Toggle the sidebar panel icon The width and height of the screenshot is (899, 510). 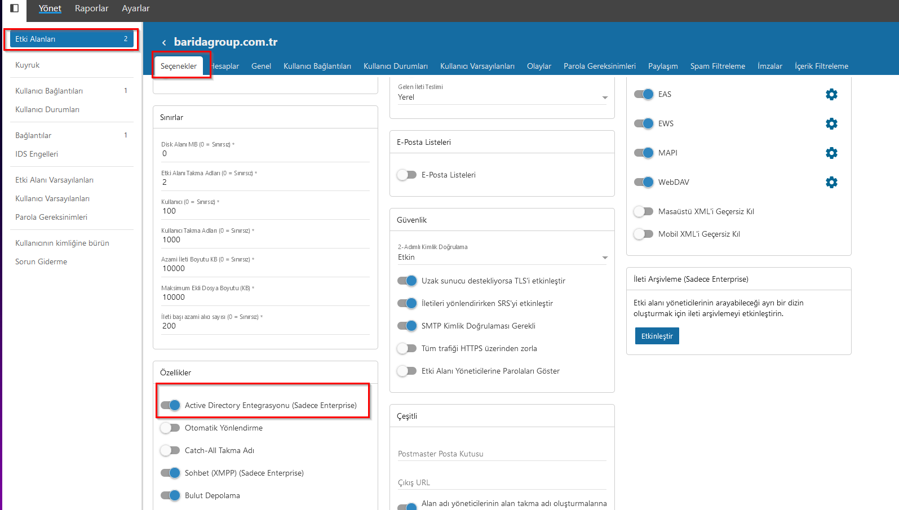[15, 8]
